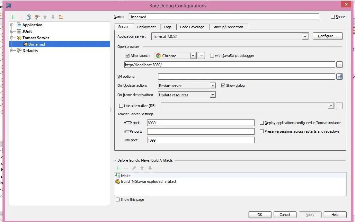This screenshot has width=355, height=222.
Task: Remove configuration with red minus icon
Action: pyautogui.click(x=21, y=17)
